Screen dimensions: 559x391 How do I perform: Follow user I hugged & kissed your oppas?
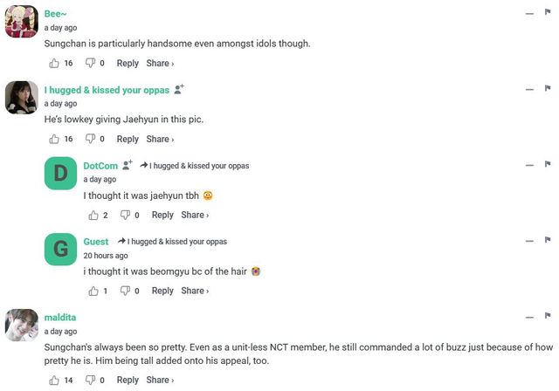pos(179,89)
